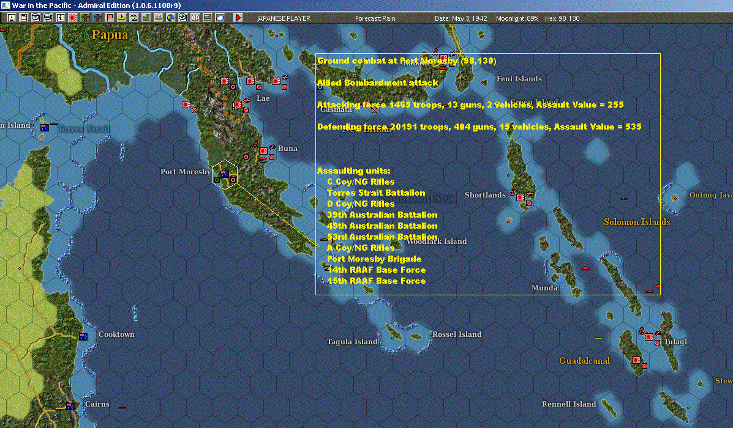
Task: Click the globe map toolbar icon
Action: [x=171, y=18]
